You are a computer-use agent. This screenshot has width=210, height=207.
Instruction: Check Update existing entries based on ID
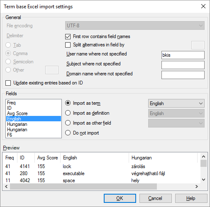(8, 83)
